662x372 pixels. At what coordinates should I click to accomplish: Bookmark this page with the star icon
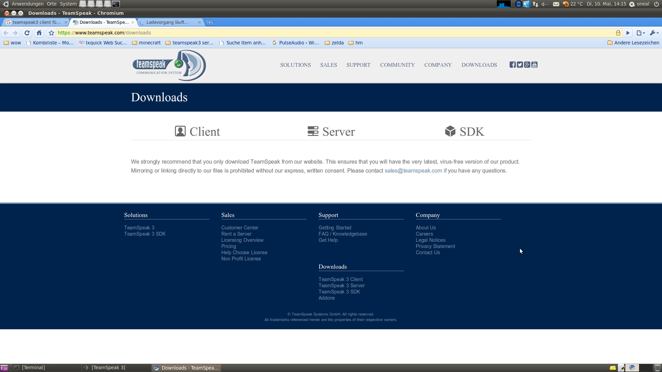[x=51, y=33]
